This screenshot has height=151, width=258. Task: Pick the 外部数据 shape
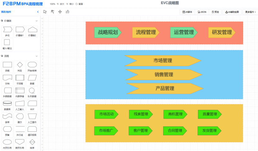tap(7, 92)
